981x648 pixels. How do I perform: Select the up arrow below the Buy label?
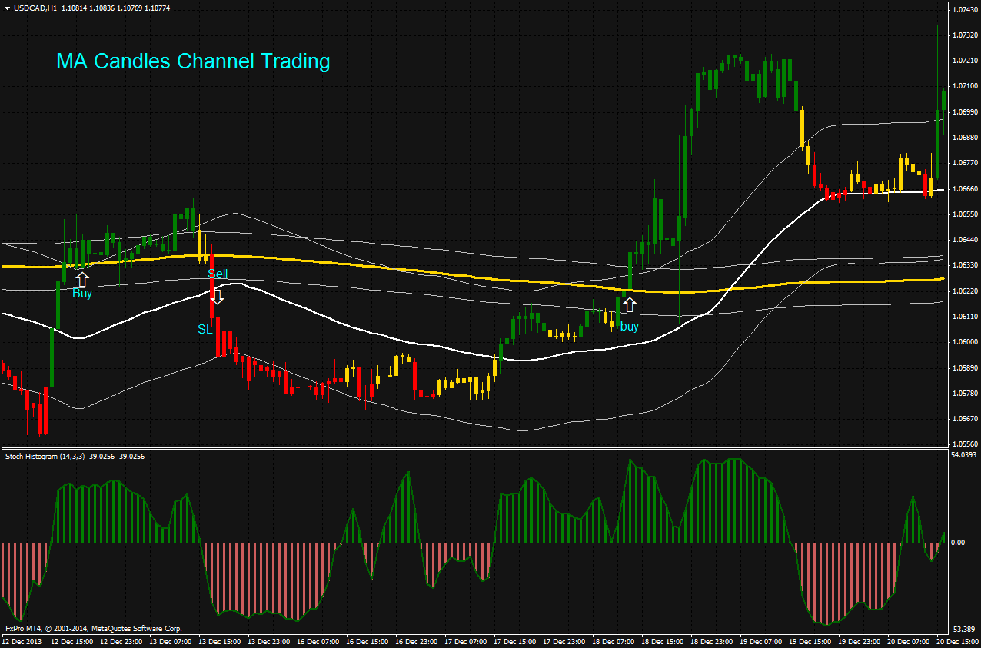tap(83, 279)
